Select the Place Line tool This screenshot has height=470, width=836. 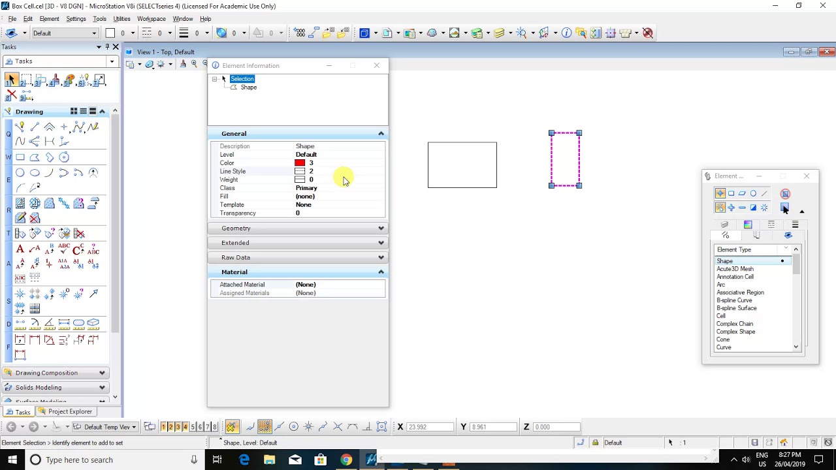point(35,127)
